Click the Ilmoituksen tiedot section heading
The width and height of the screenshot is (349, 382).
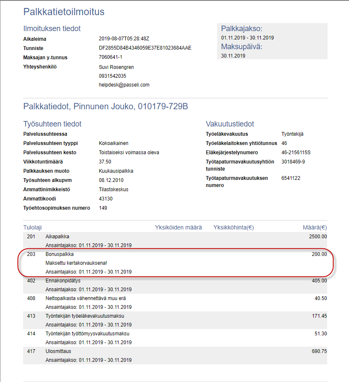coord(52,29)
